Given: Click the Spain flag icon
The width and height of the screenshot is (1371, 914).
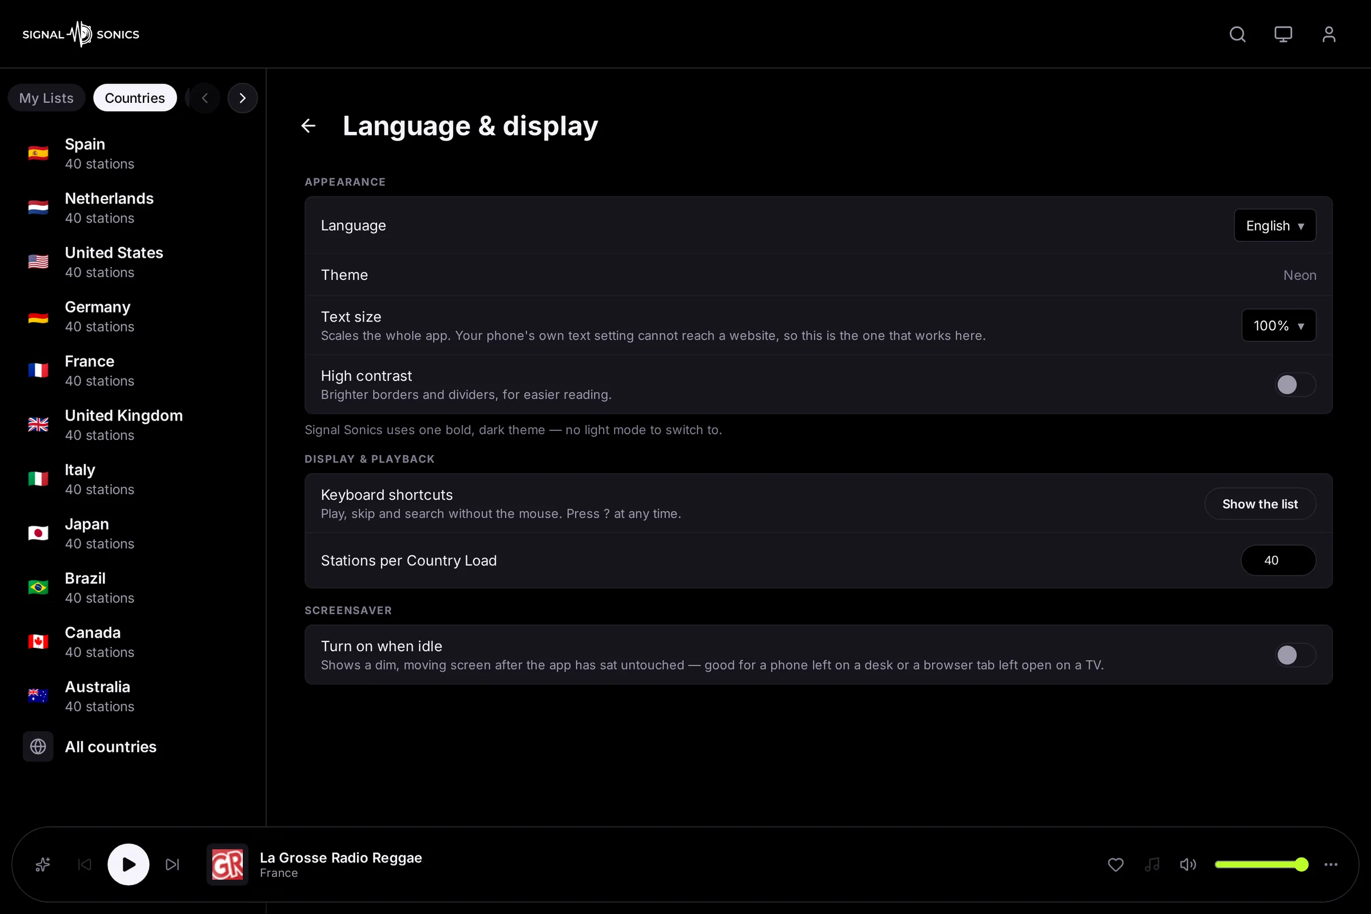Looking at the screenshot, I should tap(38, 153).
